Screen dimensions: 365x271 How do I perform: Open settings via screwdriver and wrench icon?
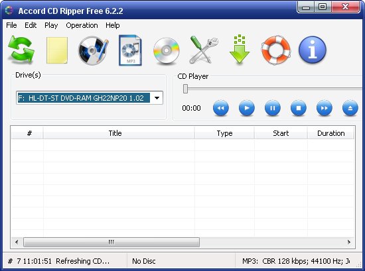[204, 50]
